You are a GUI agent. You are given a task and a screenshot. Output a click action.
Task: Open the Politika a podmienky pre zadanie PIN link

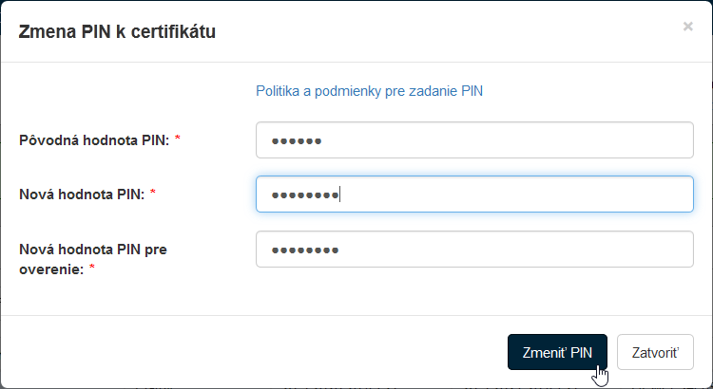[x=371, y=91]
